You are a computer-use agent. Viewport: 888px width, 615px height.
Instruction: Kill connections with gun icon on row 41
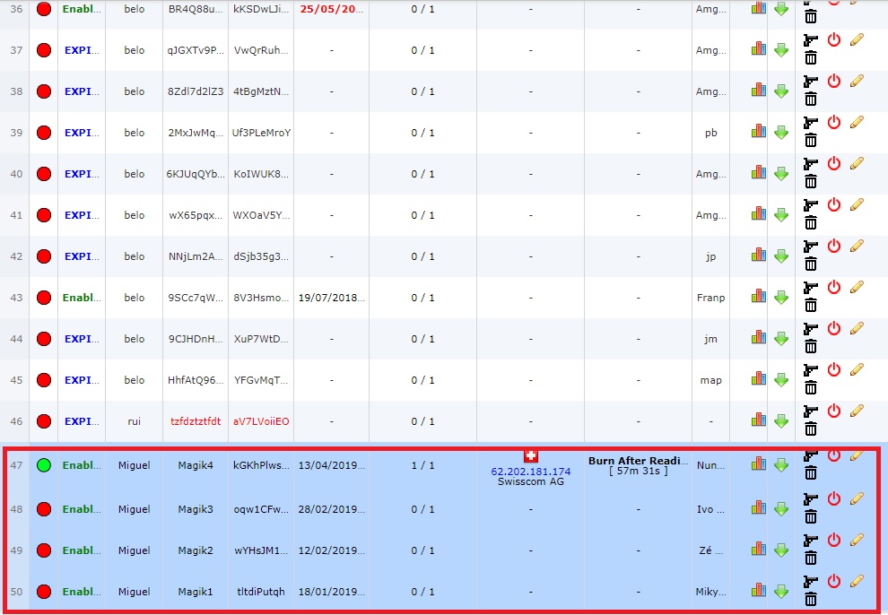tap(811, 205)
